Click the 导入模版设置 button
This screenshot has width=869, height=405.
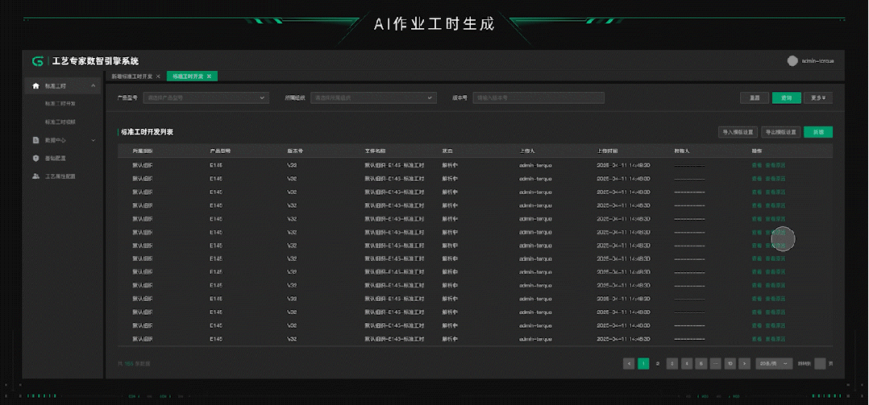coord(738,132)
